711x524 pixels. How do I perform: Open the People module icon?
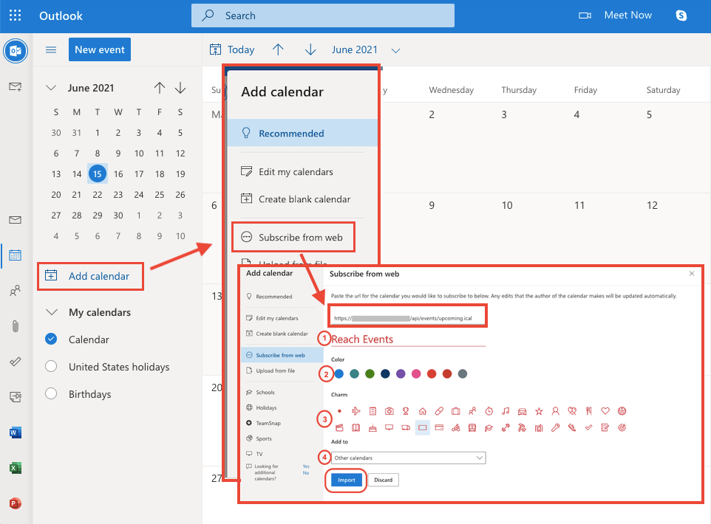tap(15, 290)
